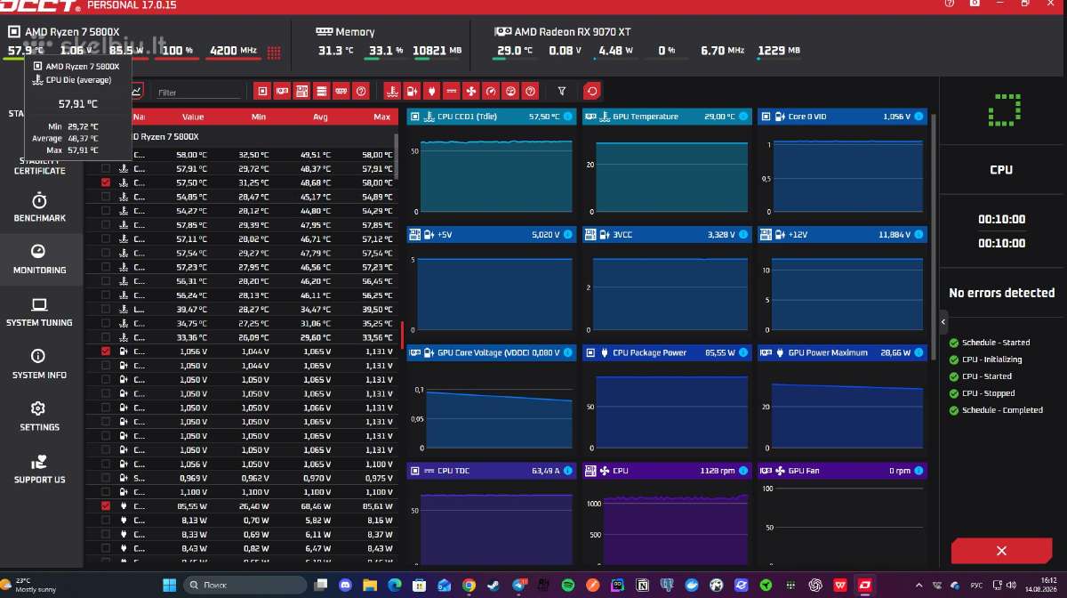1067x598 pixels.
Task: Check sensor row with value 39,47 °C
Action: click(107, 309)
